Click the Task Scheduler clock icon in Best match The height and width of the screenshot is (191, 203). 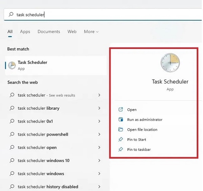click(12, 65)
